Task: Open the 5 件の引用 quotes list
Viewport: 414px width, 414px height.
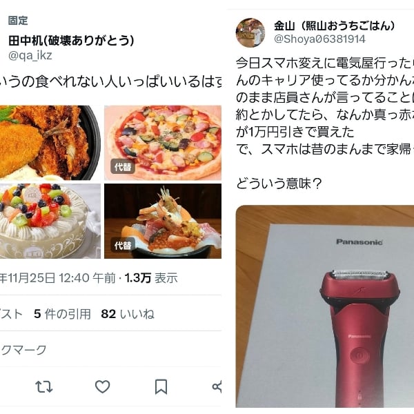Action: [x=62, y=314]
